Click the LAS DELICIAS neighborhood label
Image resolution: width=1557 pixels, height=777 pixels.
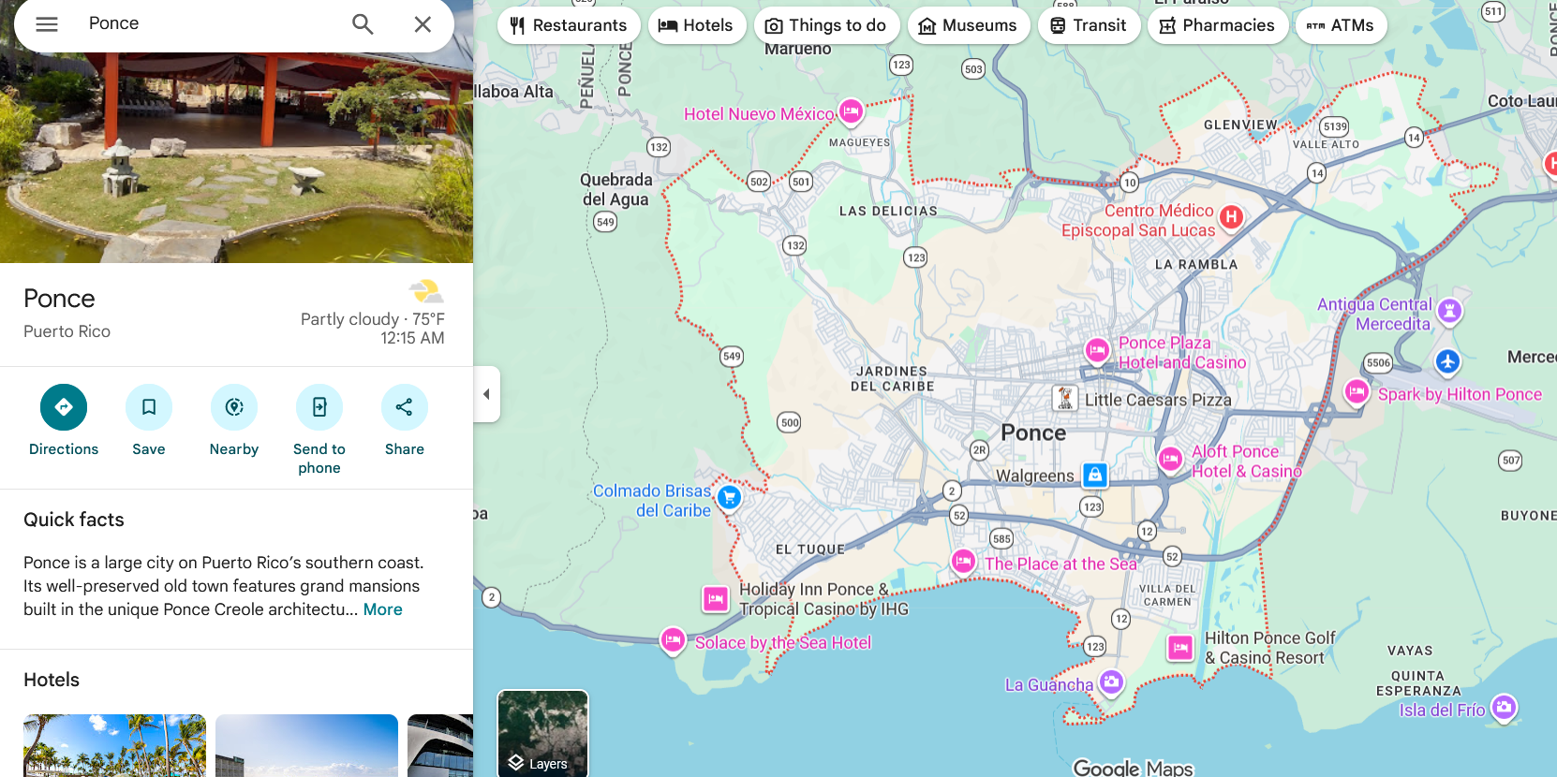(x=888, y=212)
